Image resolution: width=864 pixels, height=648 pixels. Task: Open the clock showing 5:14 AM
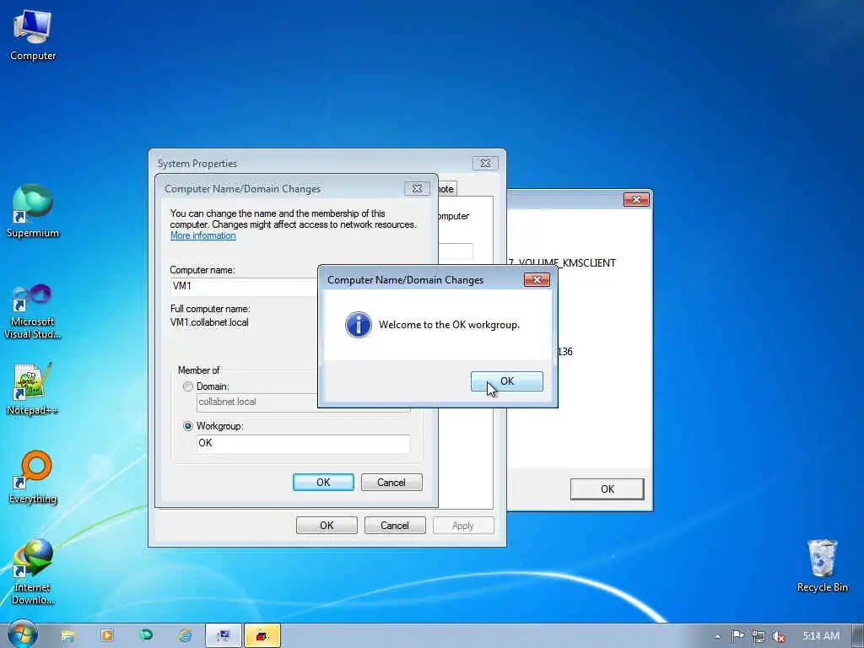[820, 636]
